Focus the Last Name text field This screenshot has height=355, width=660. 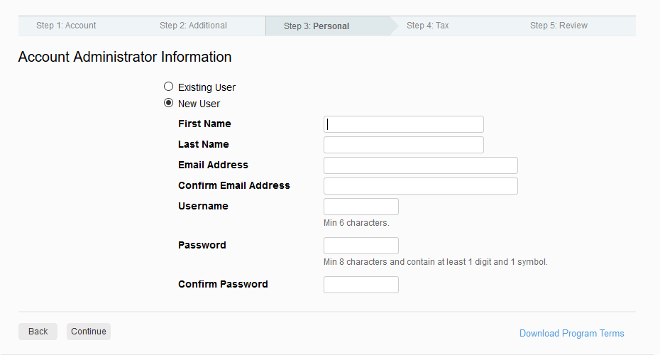tap(404, 145)
